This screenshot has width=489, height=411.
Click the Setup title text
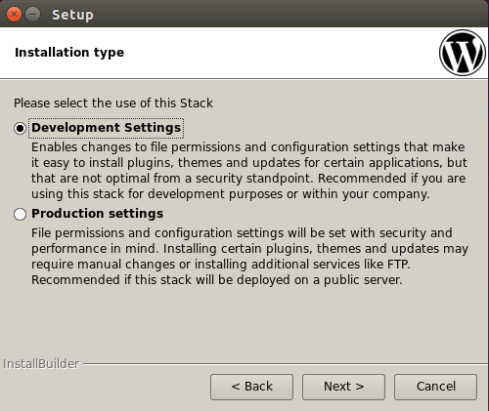[x=72, y=15]
